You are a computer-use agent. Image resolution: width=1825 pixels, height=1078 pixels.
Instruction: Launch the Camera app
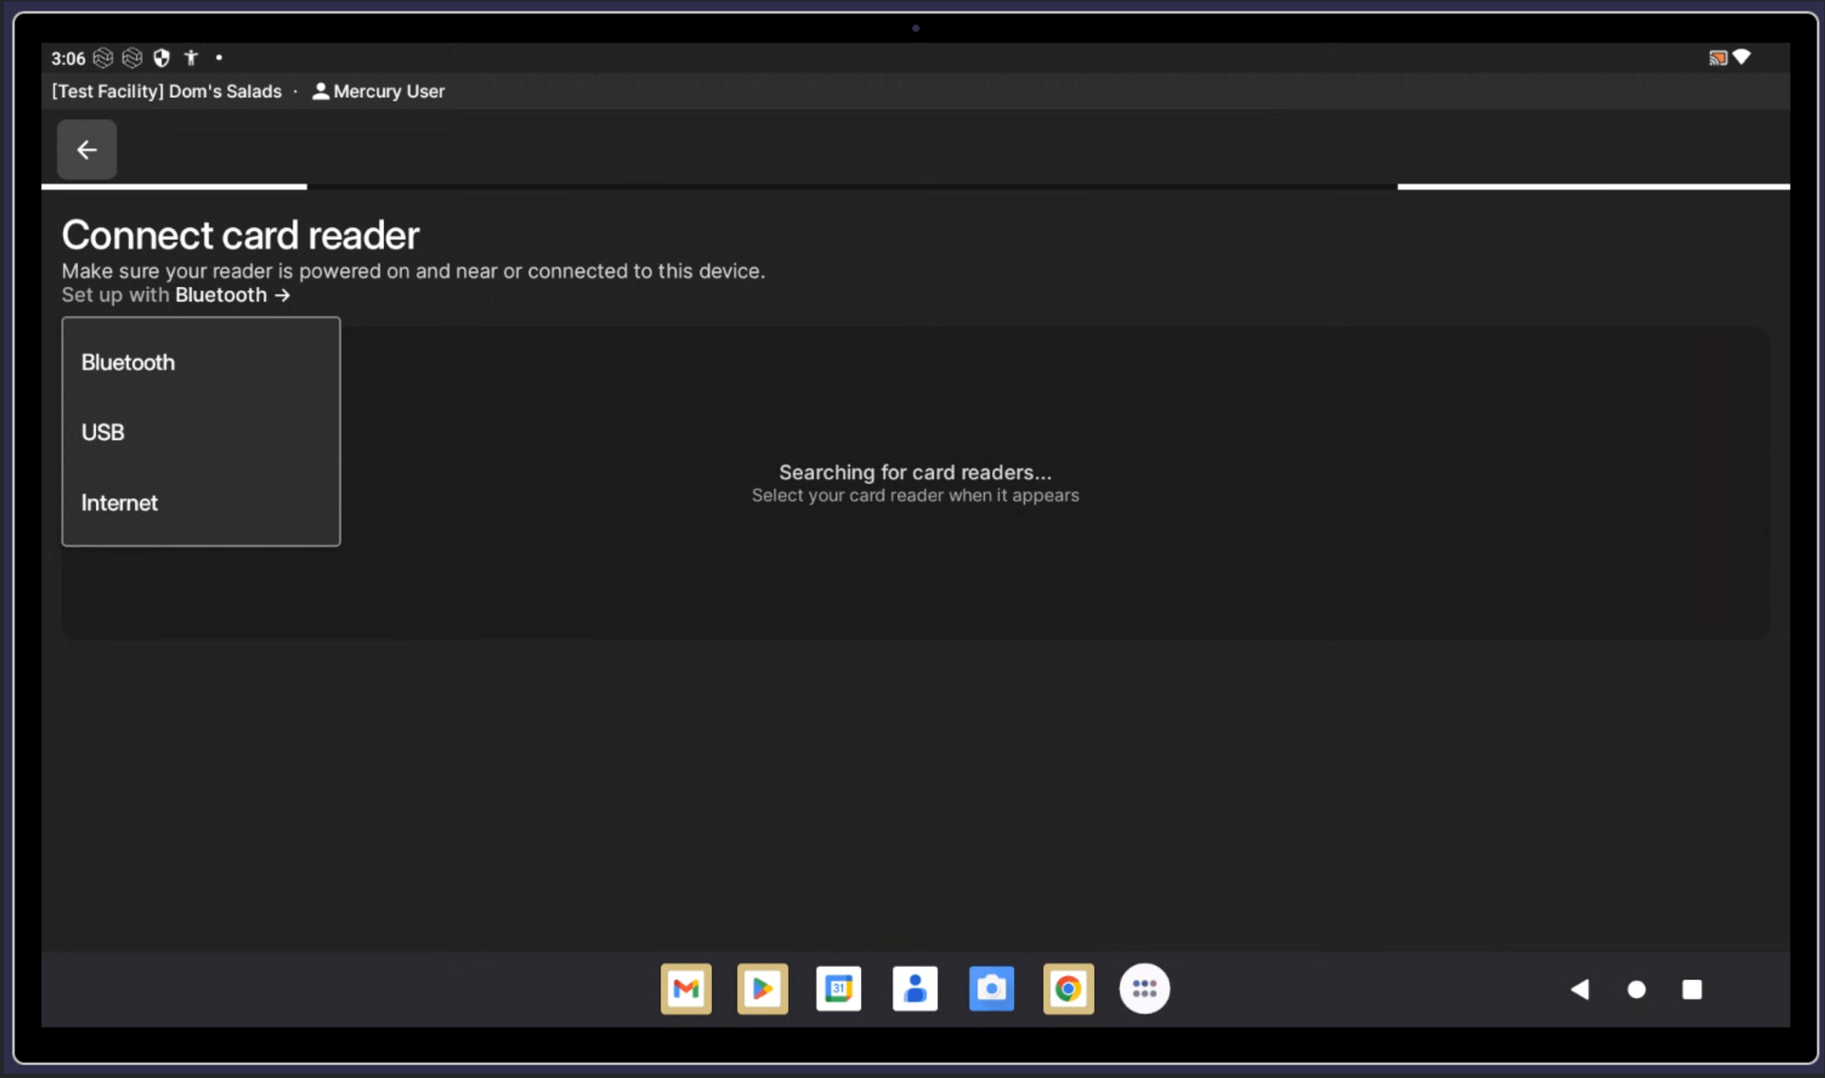(x=991, y=989)
